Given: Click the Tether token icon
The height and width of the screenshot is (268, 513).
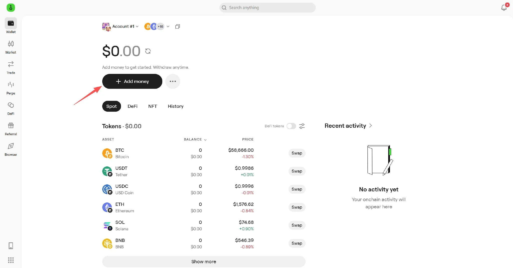Looking at the screenshot, I should [107, 171].
